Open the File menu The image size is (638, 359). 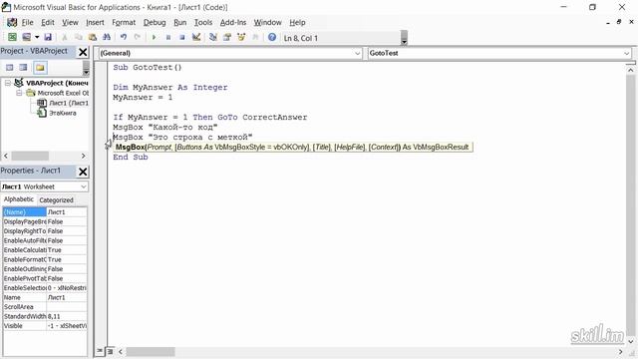pos(28,22)
